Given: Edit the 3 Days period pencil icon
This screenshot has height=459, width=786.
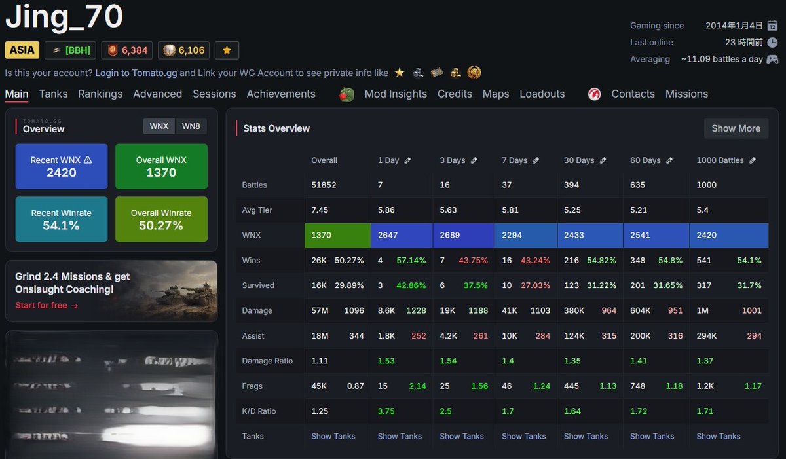Looking at the screenshot, I should pos(474,160).
